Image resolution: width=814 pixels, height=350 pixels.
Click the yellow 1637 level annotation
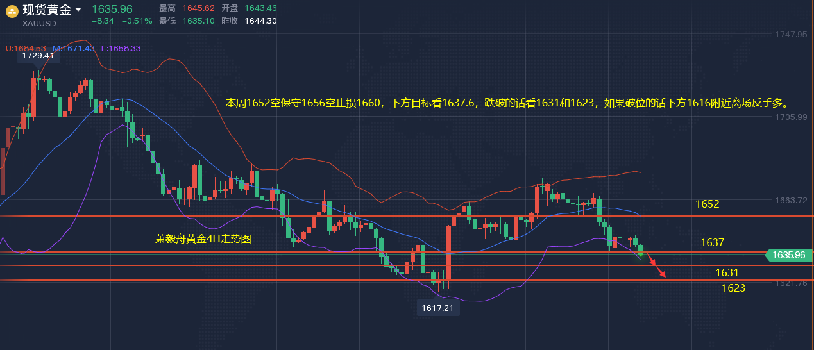pos(713,243)
